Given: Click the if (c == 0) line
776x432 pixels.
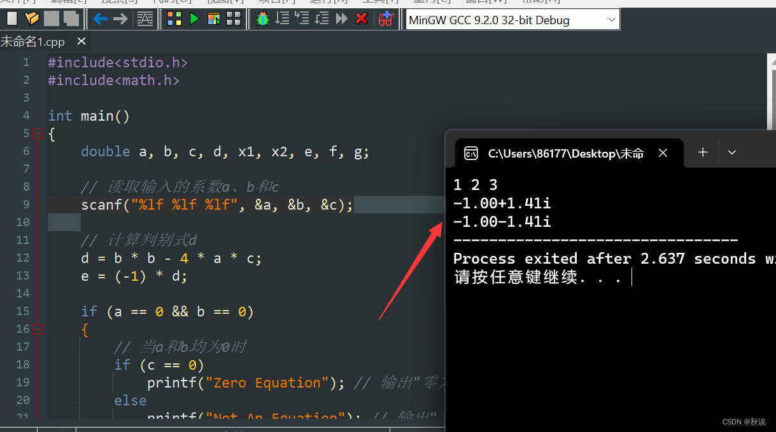Looking at the screenshot, I should [x=159, y=365].
